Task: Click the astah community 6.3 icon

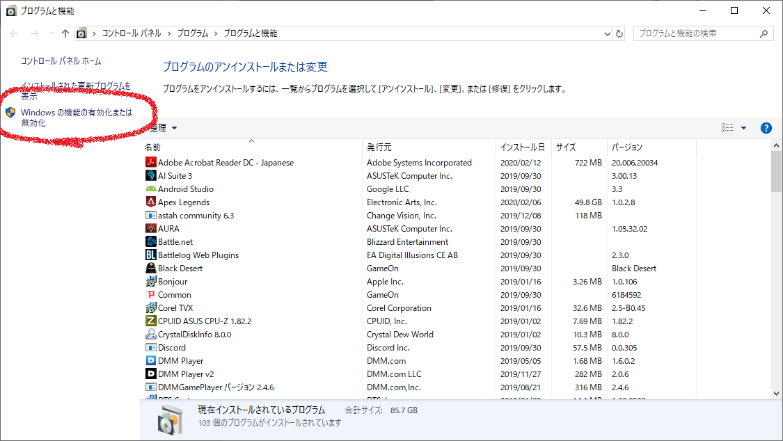Action: click(150, 215)
